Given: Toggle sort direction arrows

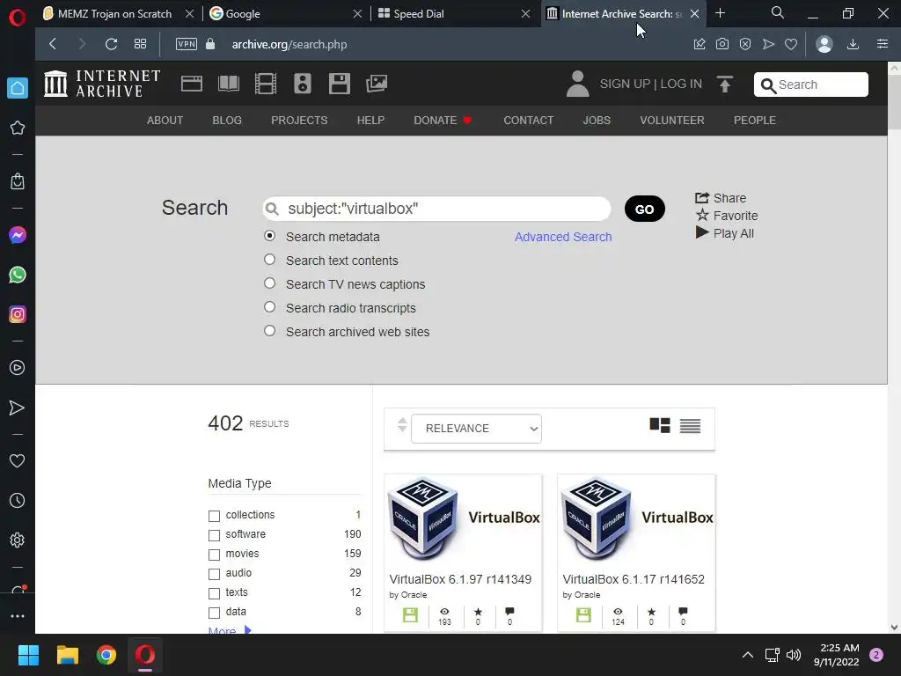Looking at the screenshot, I should pos(402,425).
